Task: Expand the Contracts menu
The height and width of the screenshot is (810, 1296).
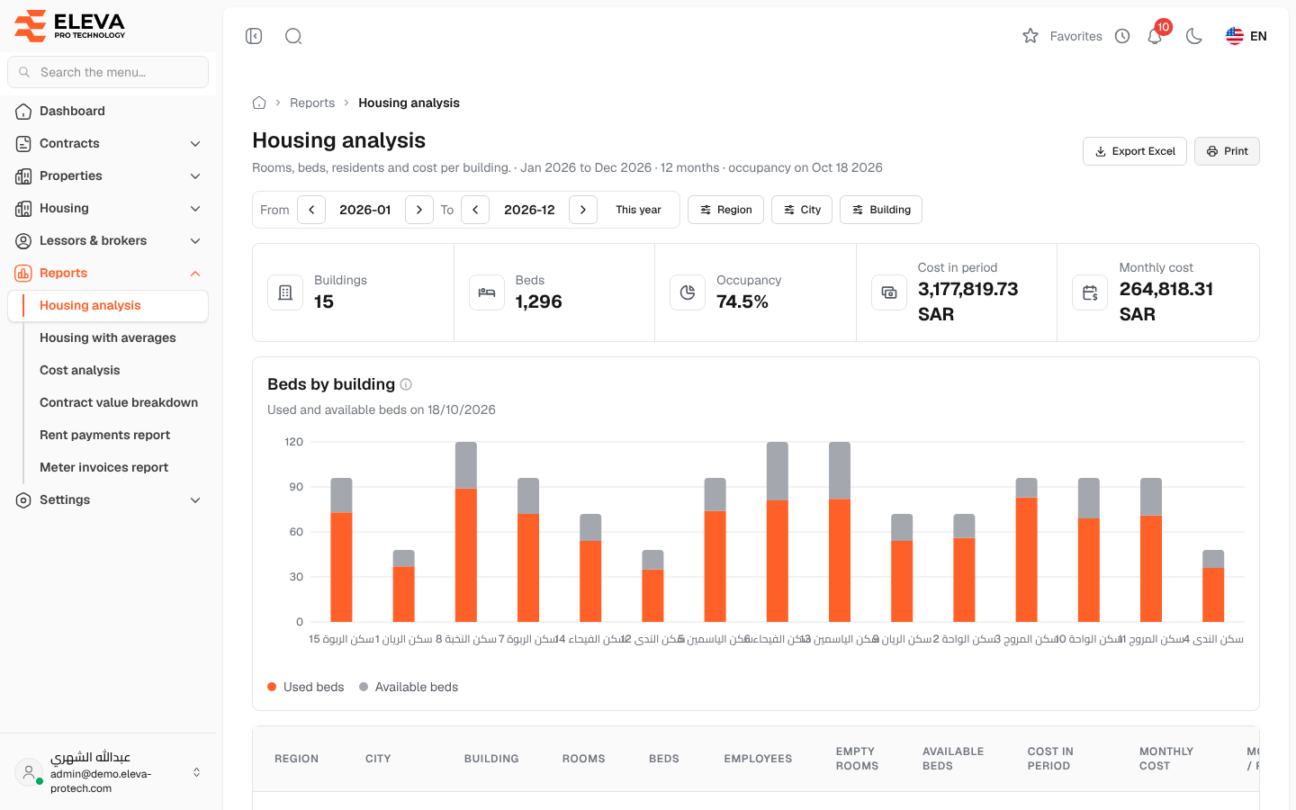Action: coord(108,143)
